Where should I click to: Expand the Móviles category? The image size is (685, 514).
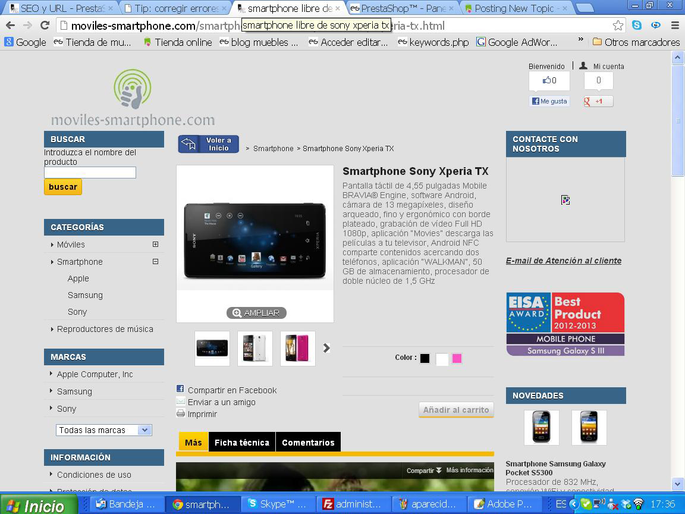155,245
